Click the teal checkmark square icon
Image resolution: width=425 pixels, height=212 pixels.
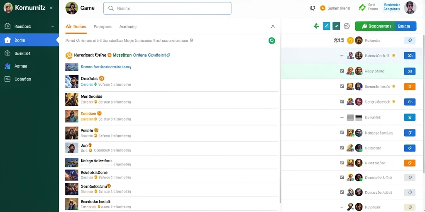pyautogui.click(x=336, y=26)
